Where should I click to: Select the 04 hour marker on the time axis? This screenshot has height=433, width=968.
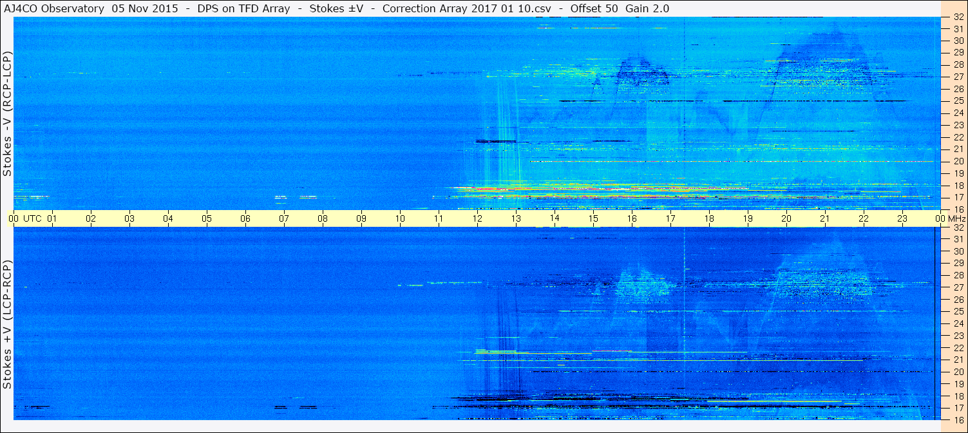point(168,218)
